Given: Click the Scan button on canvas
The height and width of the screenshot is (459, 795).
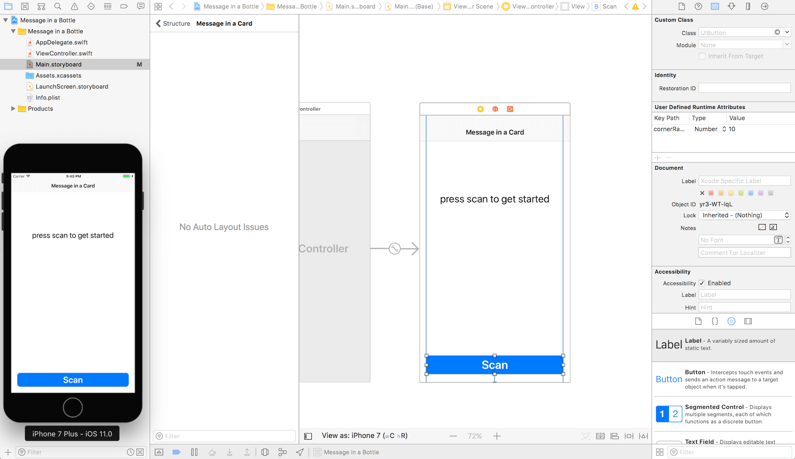Looking at the screenshot, I should point(494,365).
